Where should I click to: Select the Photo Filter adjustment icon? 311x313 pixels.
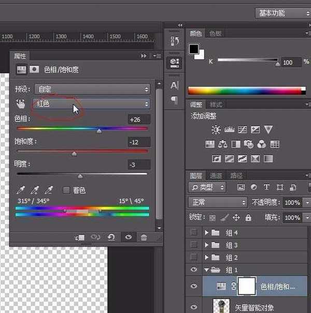pyautogui.click(x=249, y=144)
